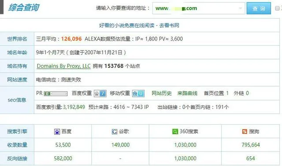Click the 世界排名 row label

tap(17, 39)
